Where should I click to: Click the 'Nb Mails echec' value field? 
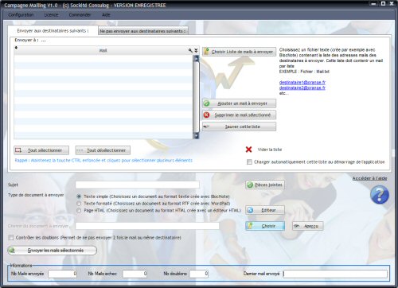click(135, 274)
